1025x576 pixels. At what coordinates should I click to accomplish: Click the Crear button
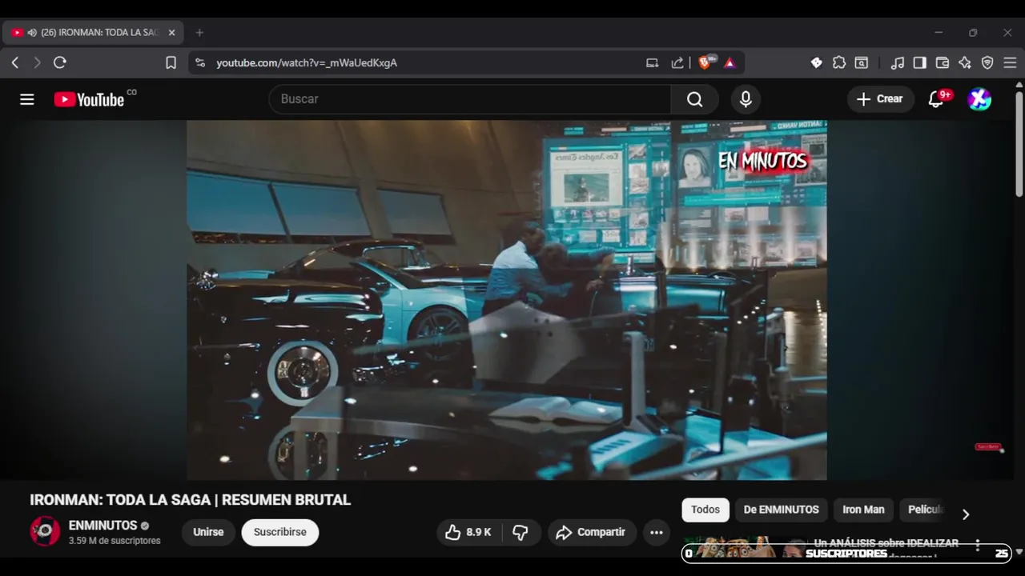(880, 99)
